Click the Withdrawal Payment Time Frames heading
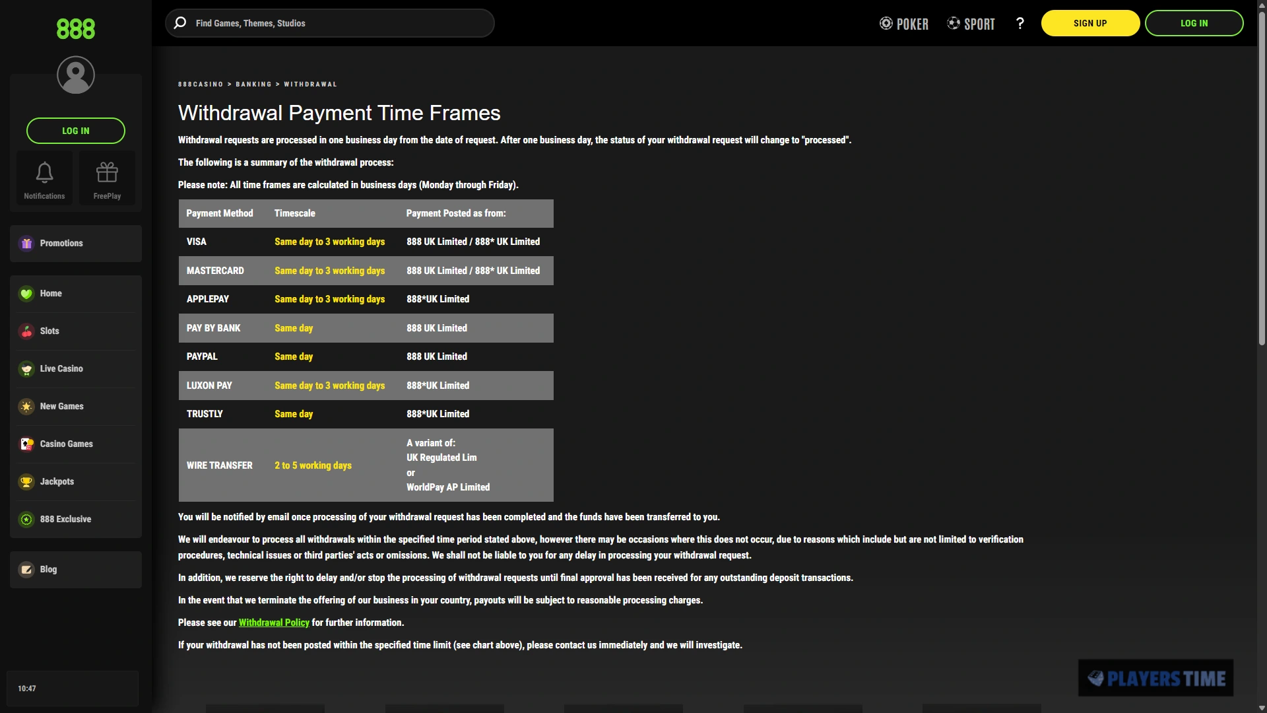1267x713 pixels. click(339, 113)
